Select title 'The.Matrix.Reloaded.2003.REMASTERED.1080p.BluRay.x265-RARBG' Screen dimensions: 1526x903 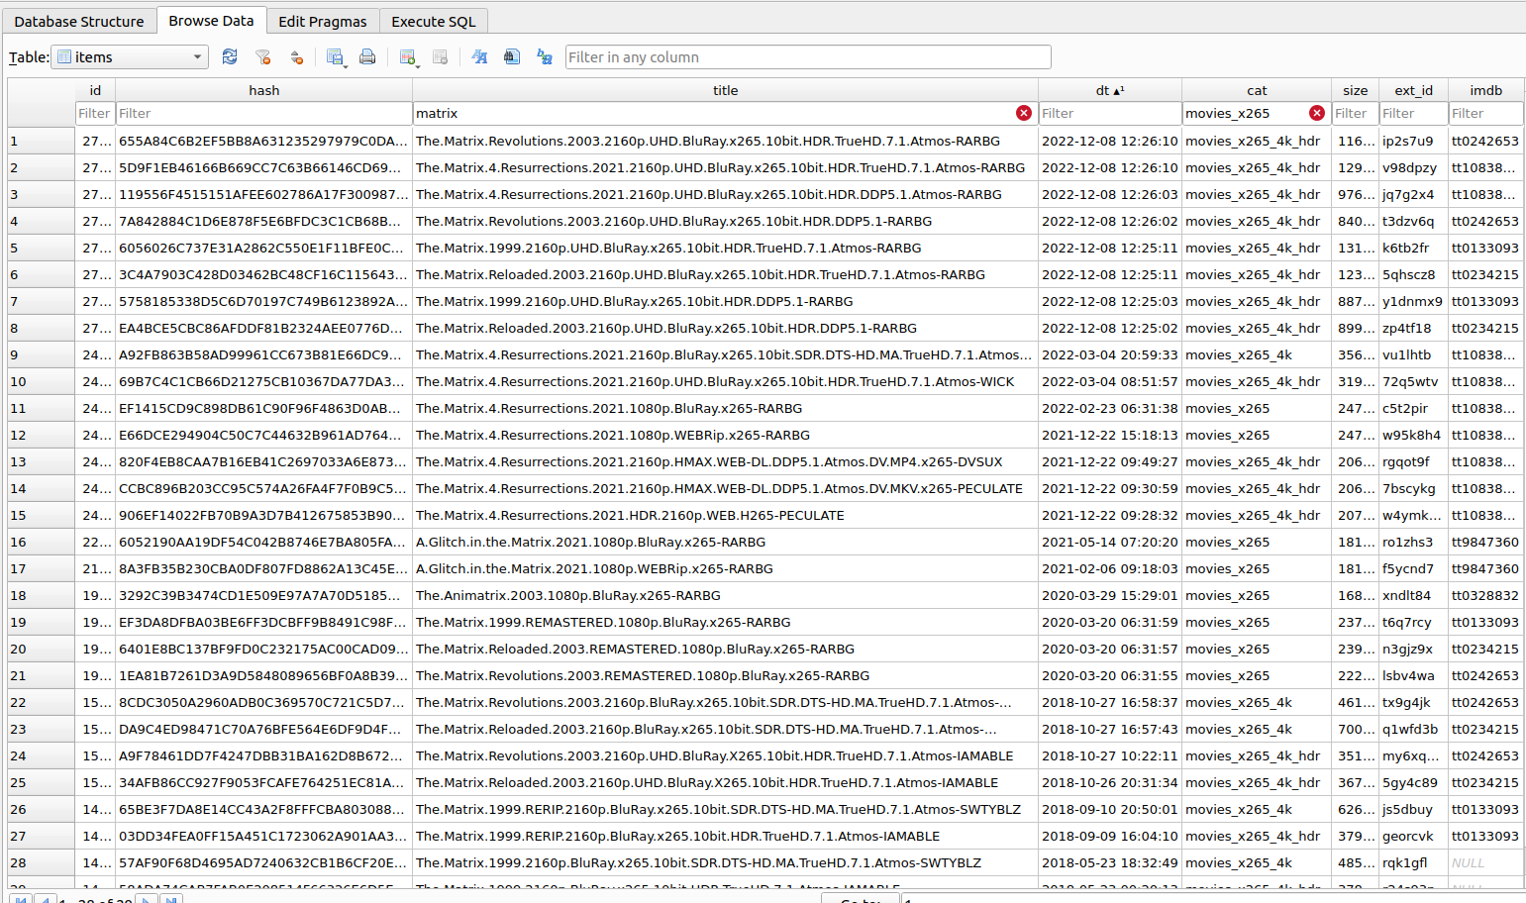[x=725, y=649]
